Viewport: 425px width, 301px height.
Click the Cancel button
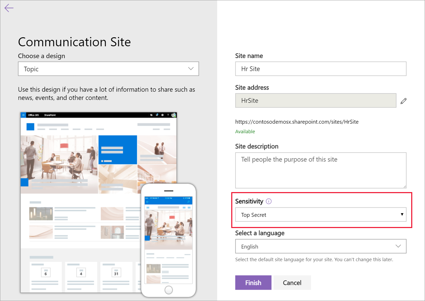click(x=292, y=282)
